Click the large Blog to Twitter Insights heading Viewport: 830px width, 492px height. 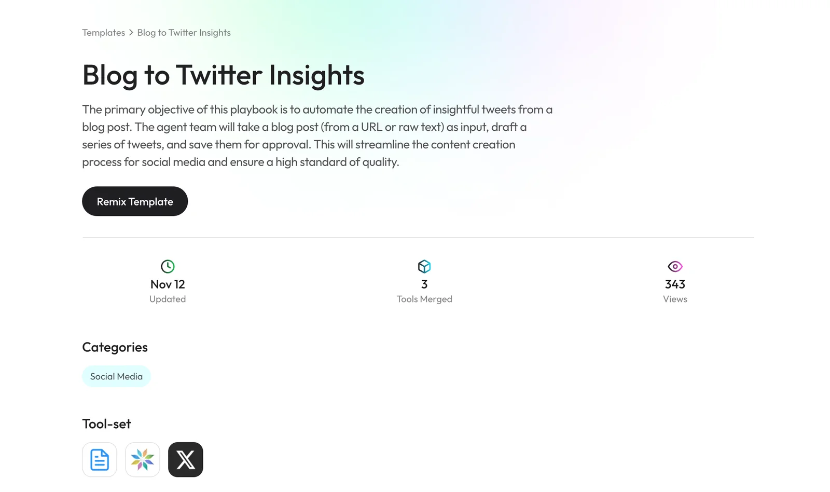[x=223, y=75]
